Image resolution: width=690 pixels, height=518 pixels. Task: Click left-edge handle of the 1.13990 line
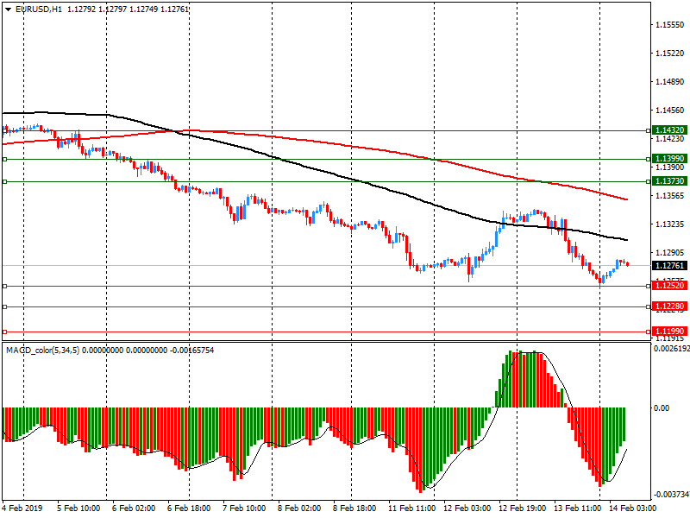point(4,160)
